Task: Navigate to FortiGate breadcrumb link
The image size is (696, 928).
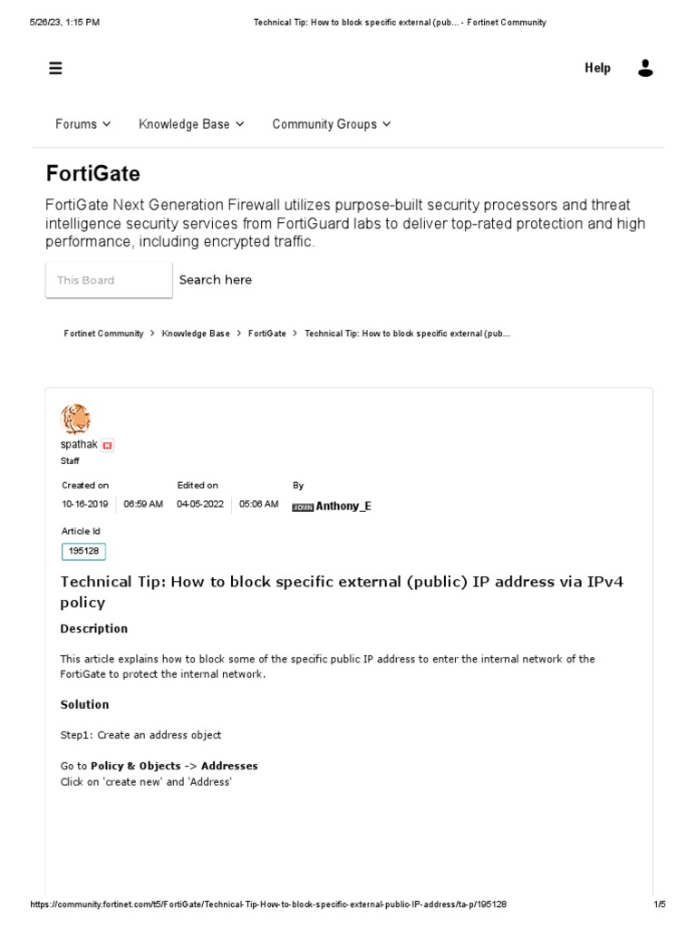Action: click(266, 333)
